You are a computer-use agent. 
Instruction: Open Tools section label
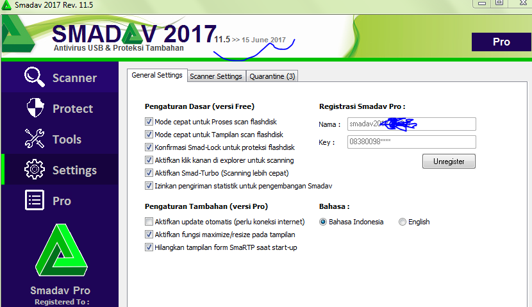click(x=67, y=140)
